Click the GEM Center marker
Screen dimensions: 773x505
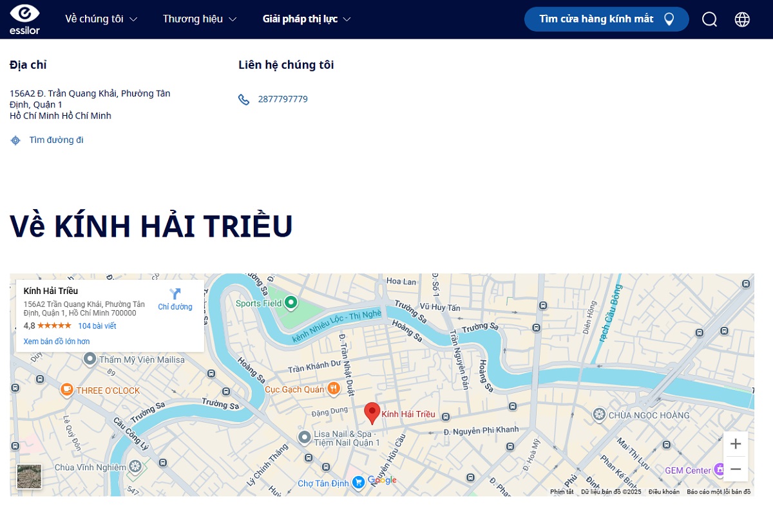click(x=721, y=470)
